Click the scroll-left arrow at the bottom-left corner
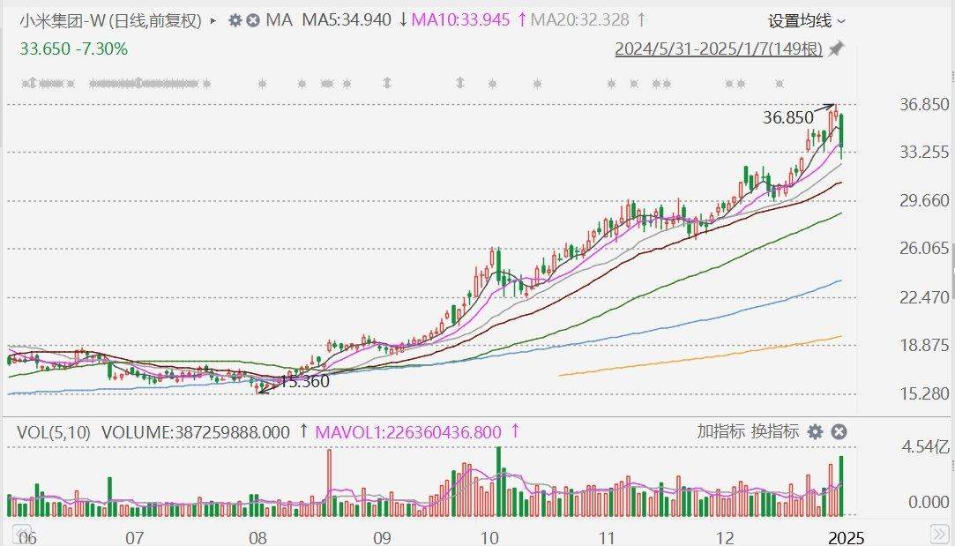The width and height of the screenshot is (955, 546). pos(19,533)
